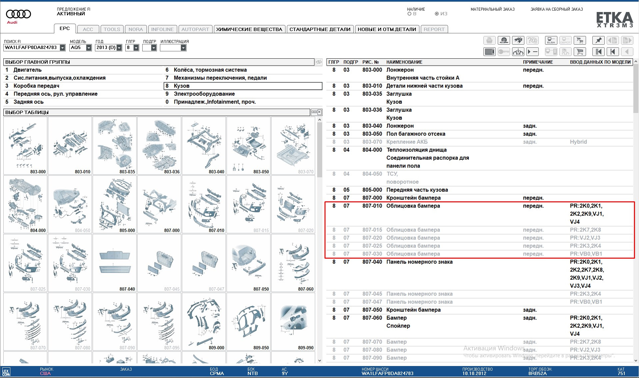639x378 pixels.
Task: Click the LEXCOM icon in status bar
Action: [6, 372]
